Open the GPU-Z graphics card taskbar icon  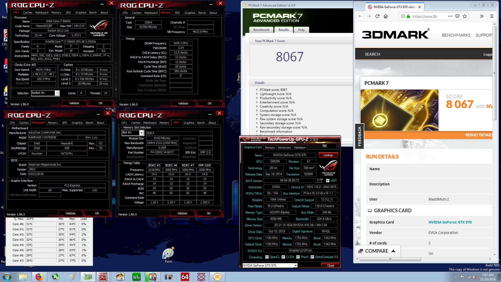point(88,277)
